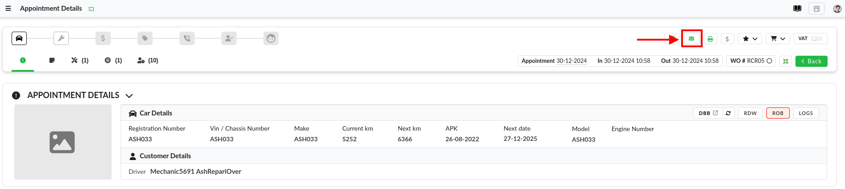Switch to the tire tab with (1)

point(113,61)
